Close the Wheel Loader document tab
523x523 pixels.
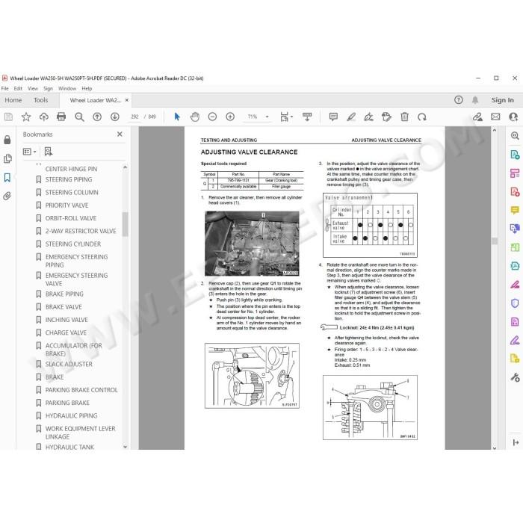click(127, 100)
